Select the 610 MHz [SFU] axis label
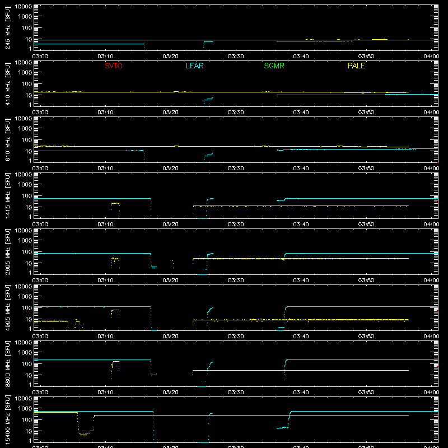Image resolution: width=448 pixels, height=448 pixels. coord(8,139)
